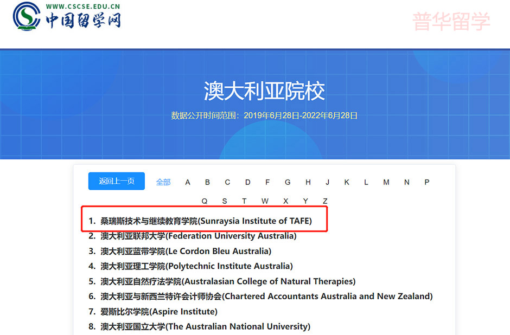Click the 澳大利亚院校 page heading
This screenshot has width=510, height=335.
(x=264, y=91)
